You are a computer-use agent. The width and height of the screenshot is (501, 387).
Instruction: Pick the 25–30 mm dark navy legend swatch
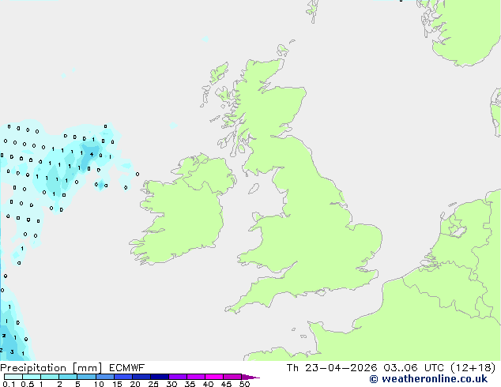[x=159, y=377]
